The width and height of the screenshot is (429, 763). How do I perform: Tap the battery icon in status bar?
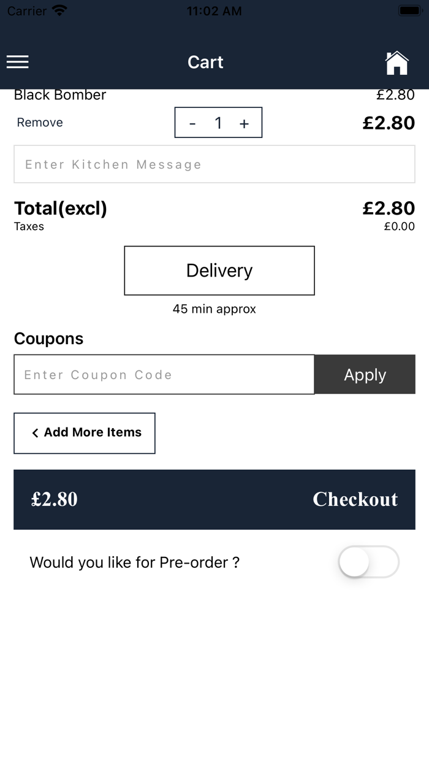pos(408,11)
